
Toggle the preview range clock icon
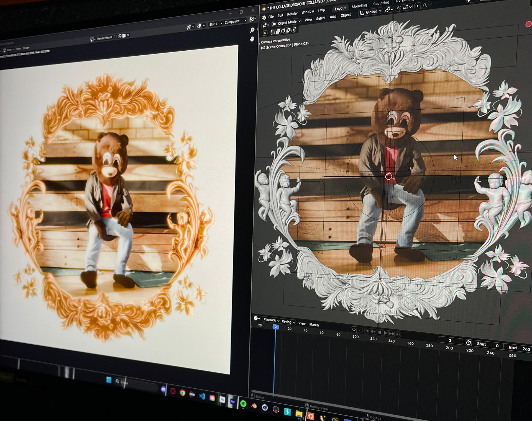(x=468, y=343)
